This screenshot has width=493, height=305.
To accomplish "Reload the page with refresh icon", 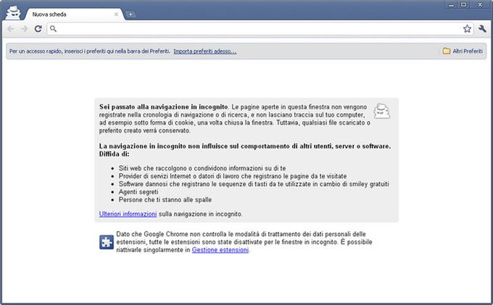I will click(38, 29).
